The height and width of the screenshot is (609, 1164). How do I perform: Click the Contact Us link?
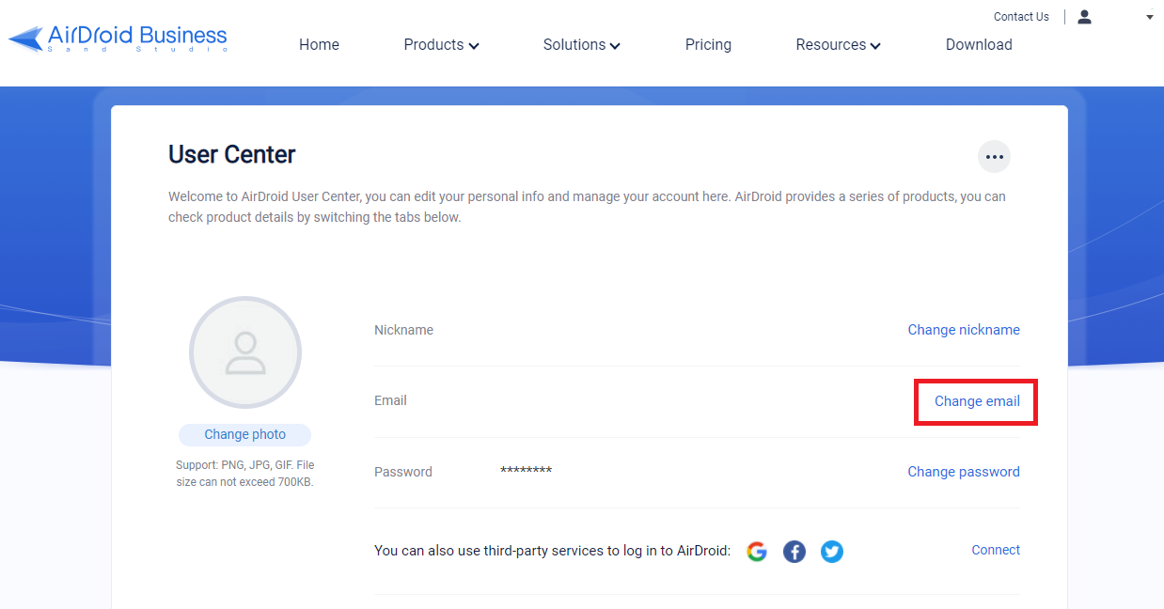[x=1021, y=17]
